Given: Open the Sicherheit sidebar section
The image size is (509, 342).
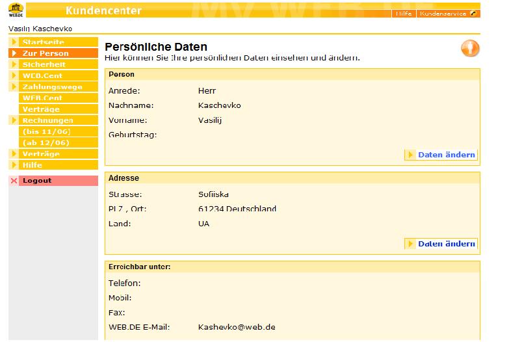Looking at the screenshot, I should coord(44,64).
